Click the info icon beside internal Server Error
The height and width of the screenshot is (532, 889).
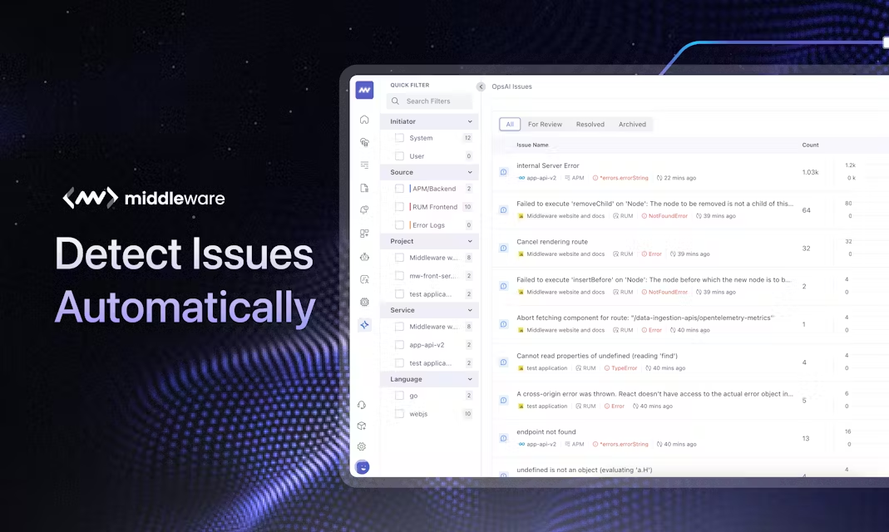[503, 172]
